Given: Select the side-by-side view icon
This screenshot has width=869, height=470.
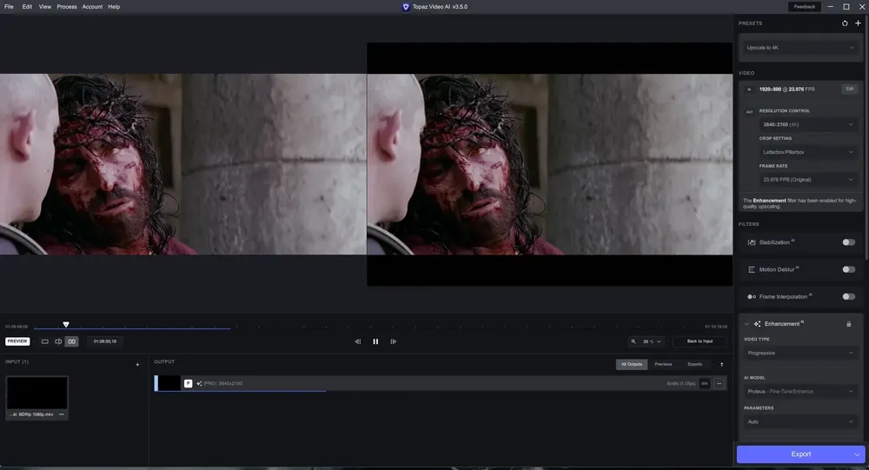Looking at the screenshot, I should click(71, 341).
